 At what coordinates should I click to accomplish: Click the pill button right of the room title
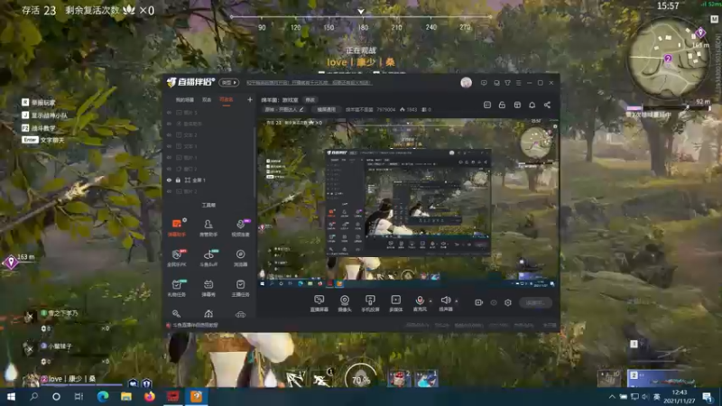point(327,109)
